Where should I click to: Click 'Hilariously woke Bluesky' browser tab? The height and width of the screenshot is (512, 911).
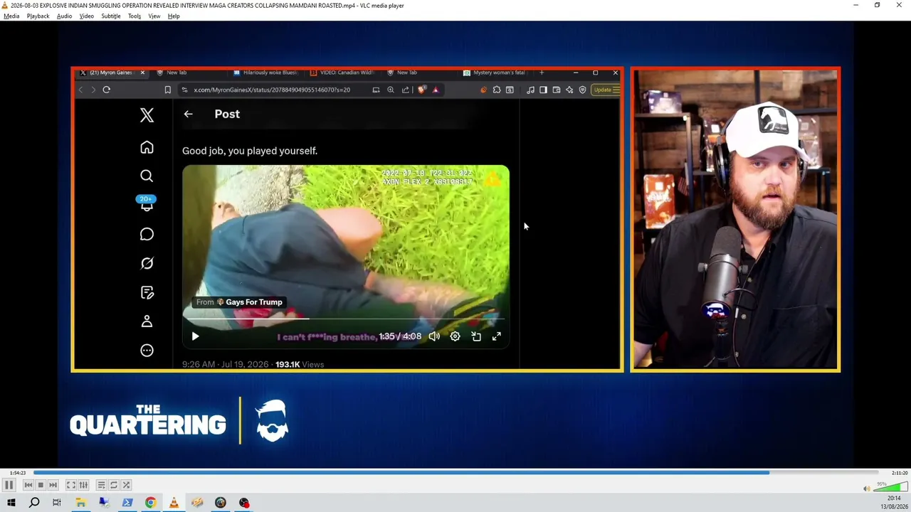coord(265,73)
